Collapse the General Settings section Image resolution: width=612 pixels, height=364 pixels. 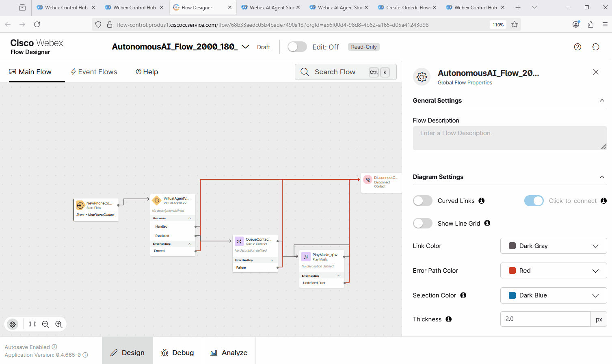point(602,101)
